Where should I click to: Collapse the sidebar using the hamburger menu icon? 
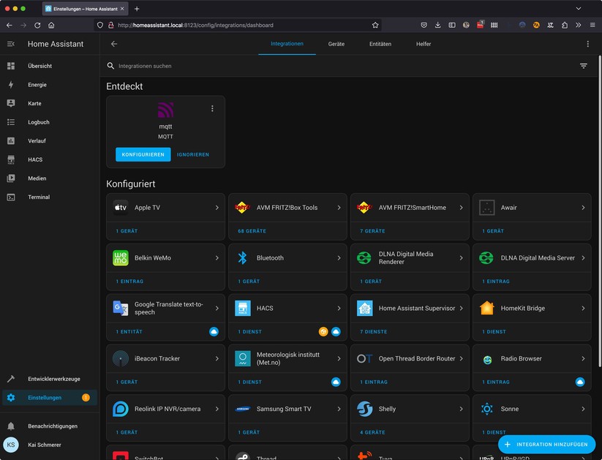[10, 43]
